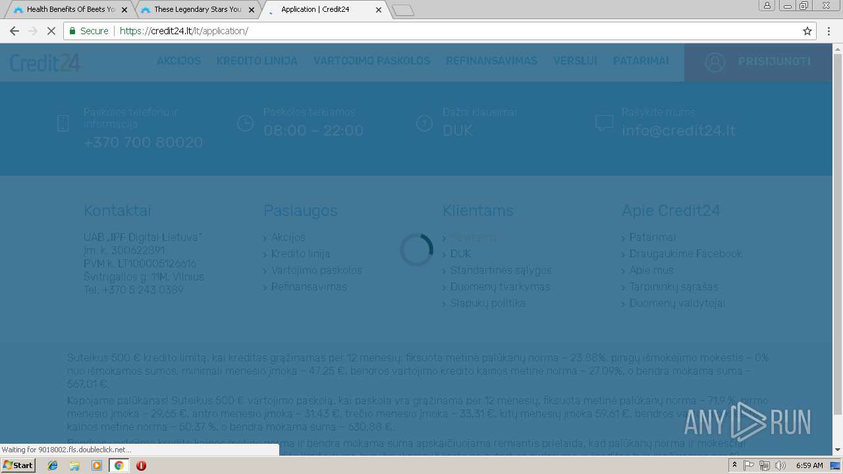Close the Health Benefits Of Beets tab
The width and height of the screenshot is (843, 474).
click(x=124, y=10)
